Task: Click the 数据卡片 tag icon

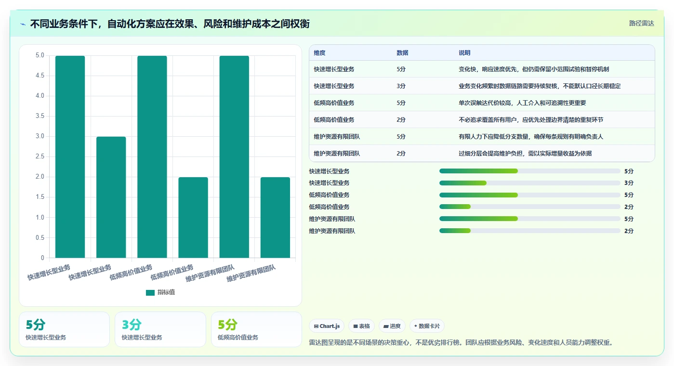Action: coord(416,326)
